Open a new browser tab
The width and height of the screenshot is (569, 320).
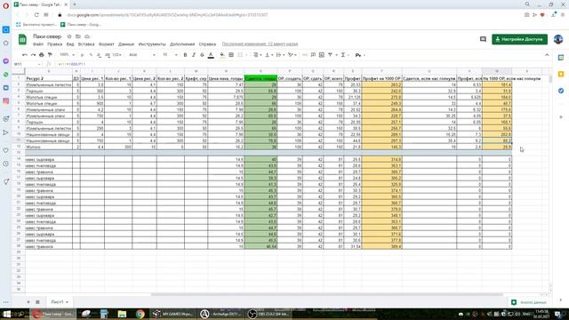tap(75, 4)
